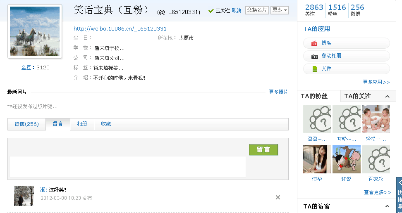Open the commenter's avatar next to 这好笑
Image resolution: width=402 pixels, height=213 pixels.
click(x=24, y=196)
